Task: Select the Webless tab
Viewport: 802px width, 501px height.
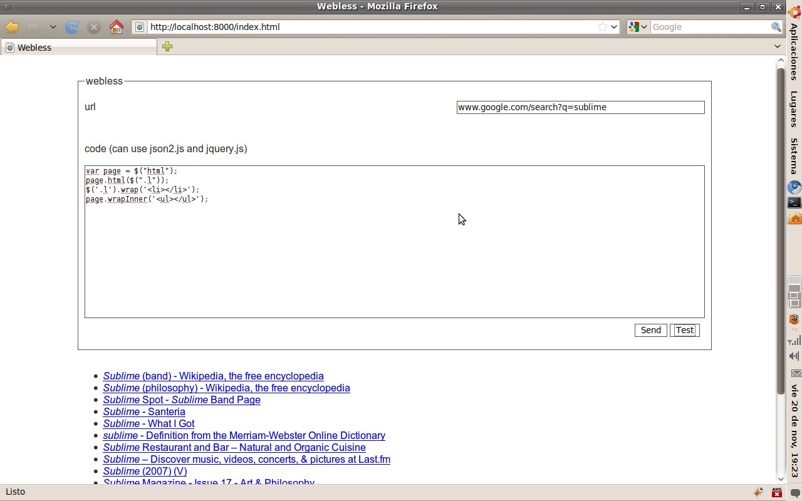Action: (79, 47)
